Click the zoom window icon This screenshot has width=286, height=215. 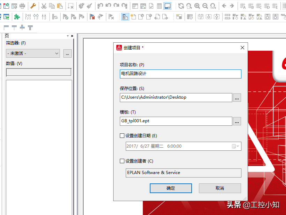189,6
